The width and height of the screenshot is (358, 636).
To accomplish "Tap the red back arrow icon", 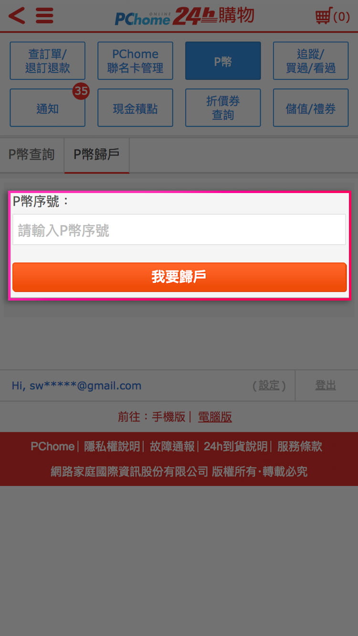I will coord(17,16).
